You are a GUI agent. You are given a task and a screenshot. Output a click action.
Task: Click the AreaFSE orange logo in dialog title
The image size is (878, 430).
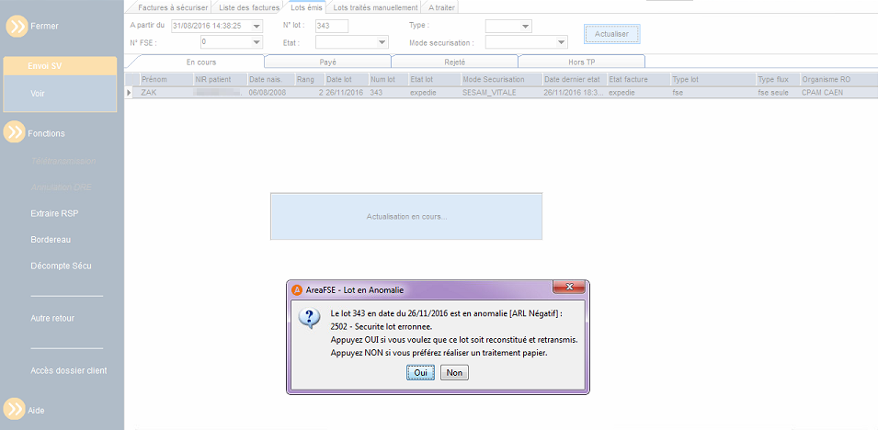click(x=297, y=289)
